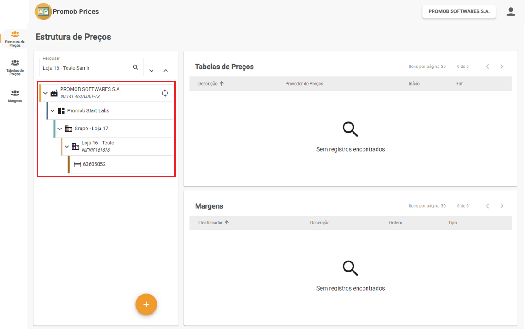Open Itens por página in Tabelas de Preços
525x329 pixels.
427,67
